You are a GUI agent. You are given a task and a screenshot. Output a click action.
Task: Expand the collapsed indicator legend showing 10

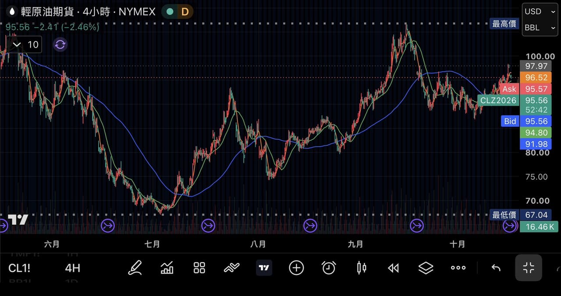click(x=25, y=44)
